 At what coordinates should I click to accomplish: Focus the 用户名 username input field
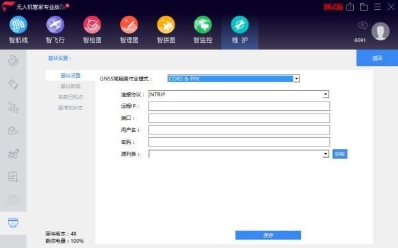click(x=239, y=130)
